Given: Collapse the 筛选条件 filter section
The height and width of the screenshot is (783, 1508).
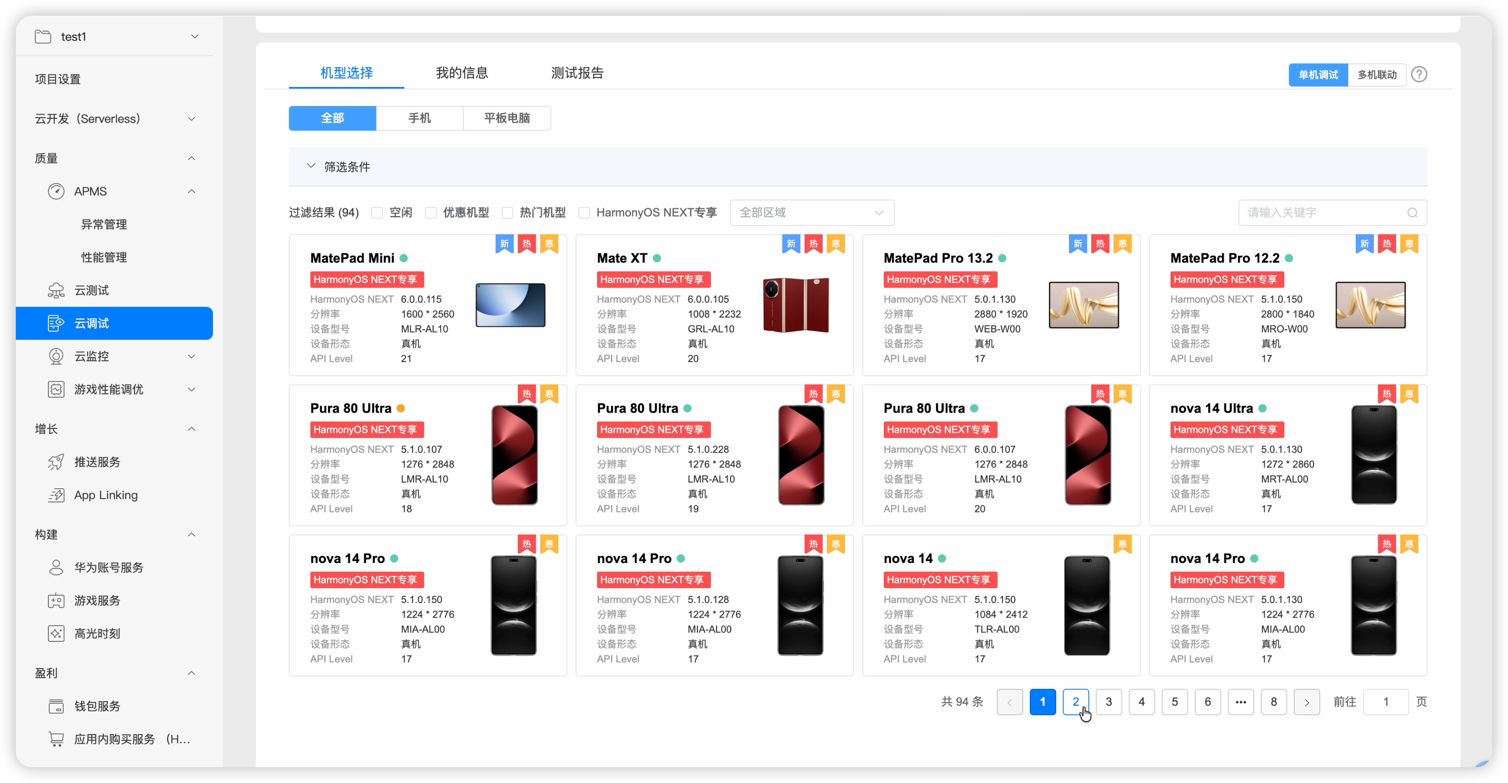Looking at the screenshot, I should (x=311, y=165).
